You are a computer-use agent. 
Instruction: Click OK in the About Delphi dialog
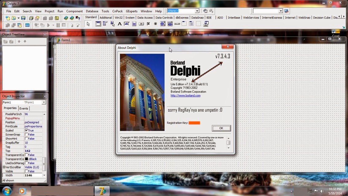coord(221,128)
